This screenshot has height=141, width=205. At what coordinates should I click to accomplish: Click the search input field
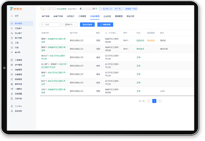click(50, 25)
